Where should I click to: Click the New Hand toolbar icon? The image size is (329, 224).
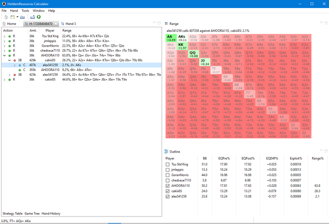pos(13,17)
